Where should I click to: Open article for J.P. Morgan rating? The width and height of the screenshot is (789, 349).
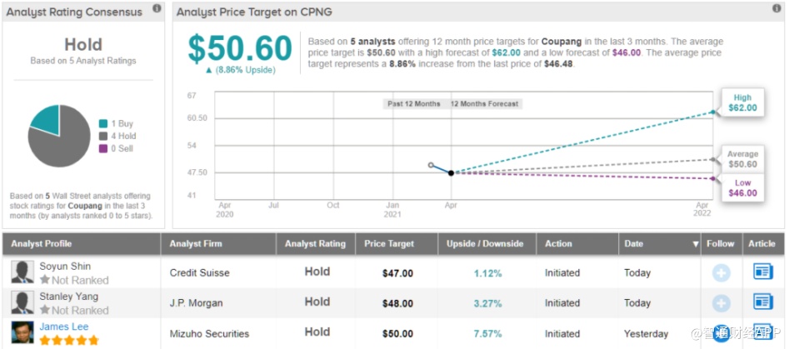pos(762,302)
